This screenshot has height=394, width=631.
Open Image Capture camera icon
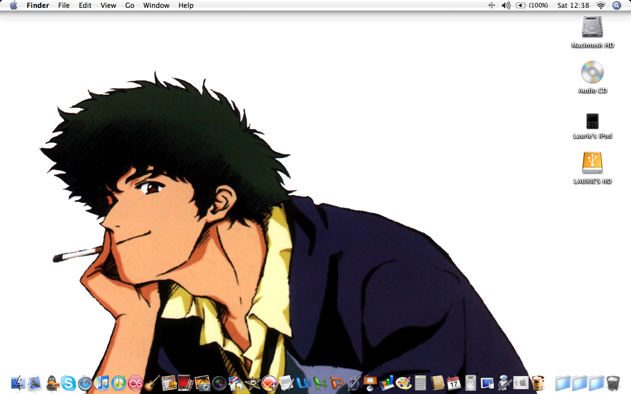[x=203, y=383]
